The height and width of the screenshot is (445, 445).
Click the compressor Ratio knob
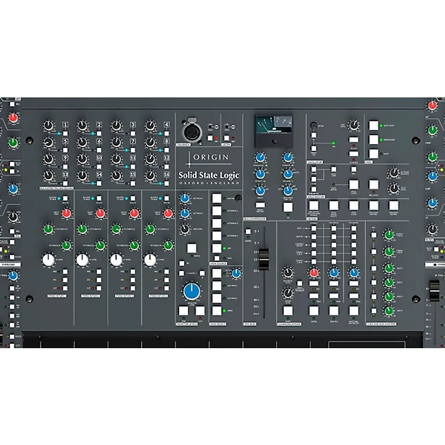[x=260, y=191]
